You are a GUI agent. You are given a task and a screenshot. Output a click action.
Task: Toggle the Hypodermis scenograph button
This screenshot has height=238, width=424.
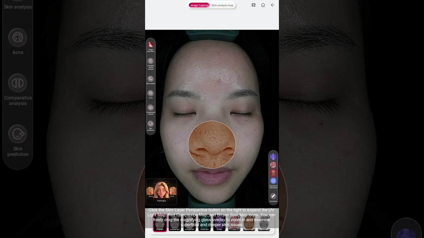click(x=273, y=183)
